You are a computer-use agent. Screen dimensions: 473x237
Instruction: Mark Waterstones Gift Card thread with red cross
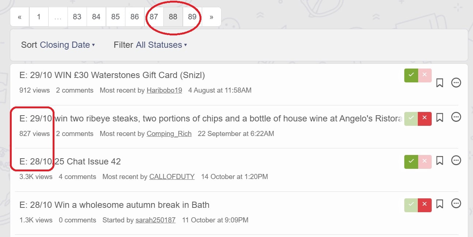pos(424,75)
